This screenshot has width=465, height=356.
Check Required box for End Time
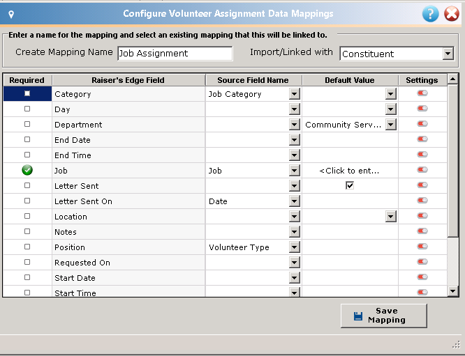[x=27, y=155]
